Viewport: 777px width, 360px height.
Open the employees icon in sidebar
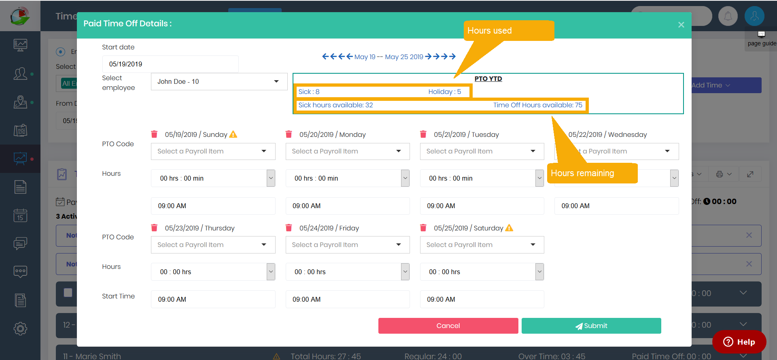[x=20, y=74]
